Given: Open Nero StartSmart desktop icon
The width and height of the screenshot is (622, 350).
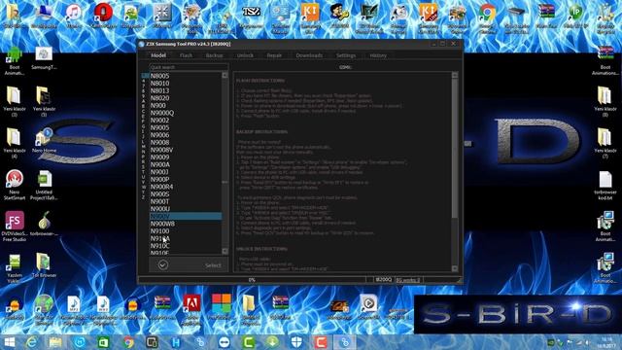Looking at the screenshot, I should pos(15,185).
